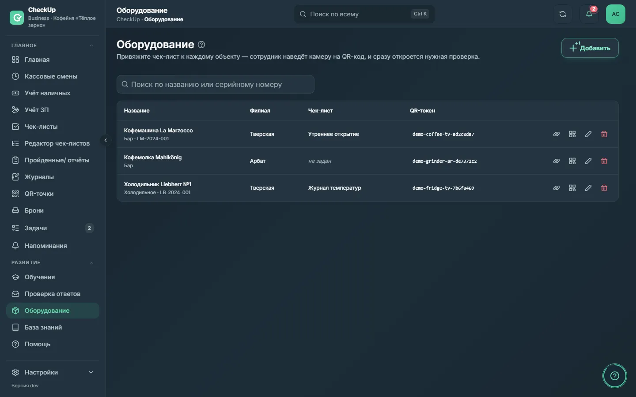
Task: Open Задачи with 2 pending
Action: tap(53, 228)
